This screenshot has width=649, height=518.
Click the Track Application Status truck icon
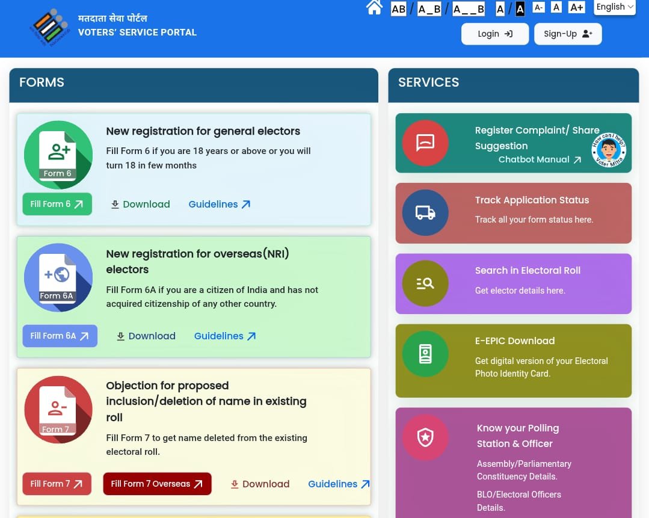425,212
